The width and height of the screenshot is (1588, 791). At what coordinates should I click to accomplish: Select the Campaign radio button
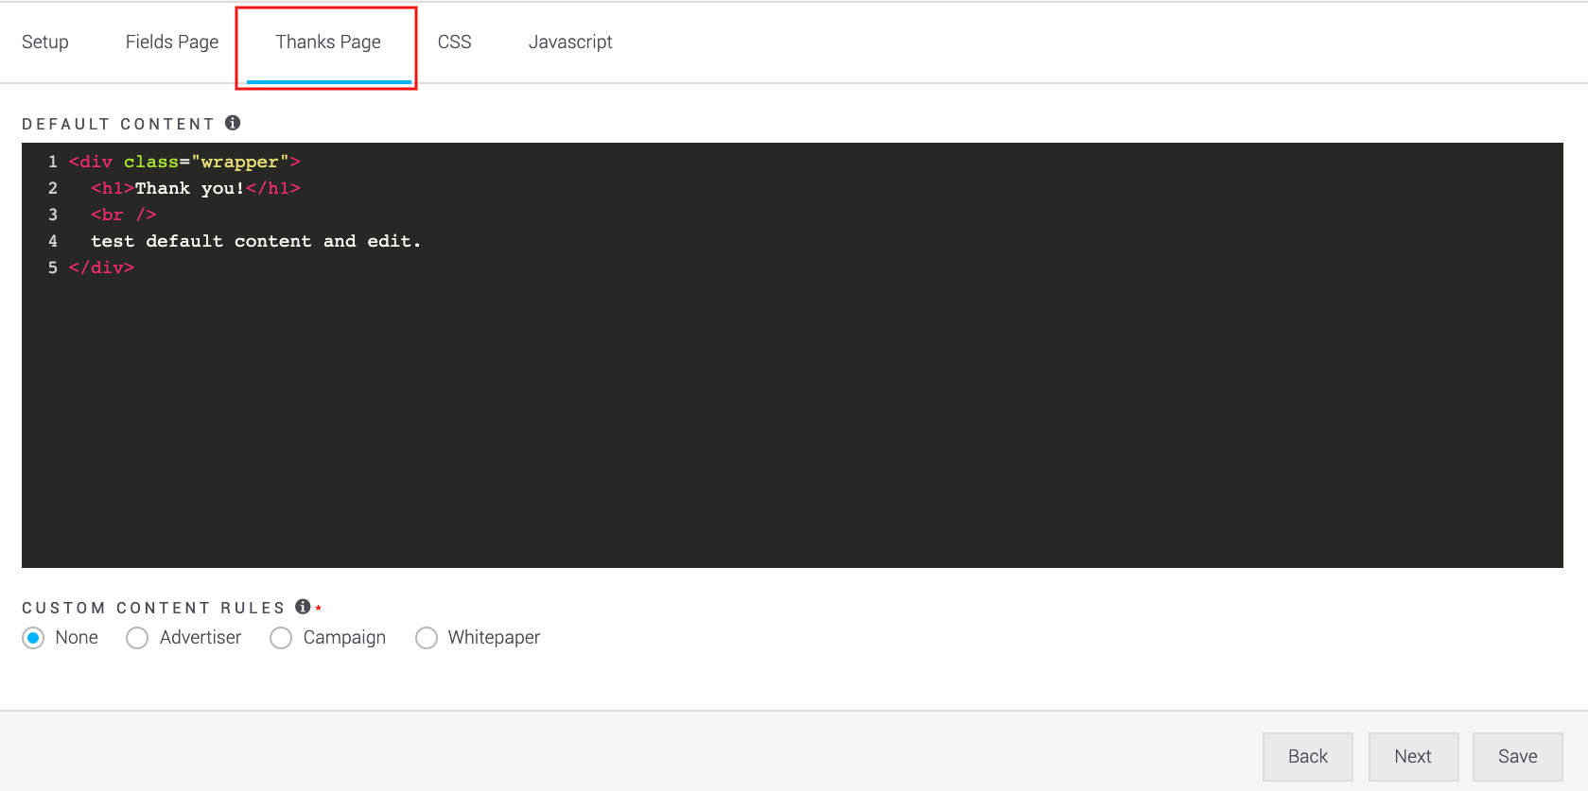[x=281, y=638]
